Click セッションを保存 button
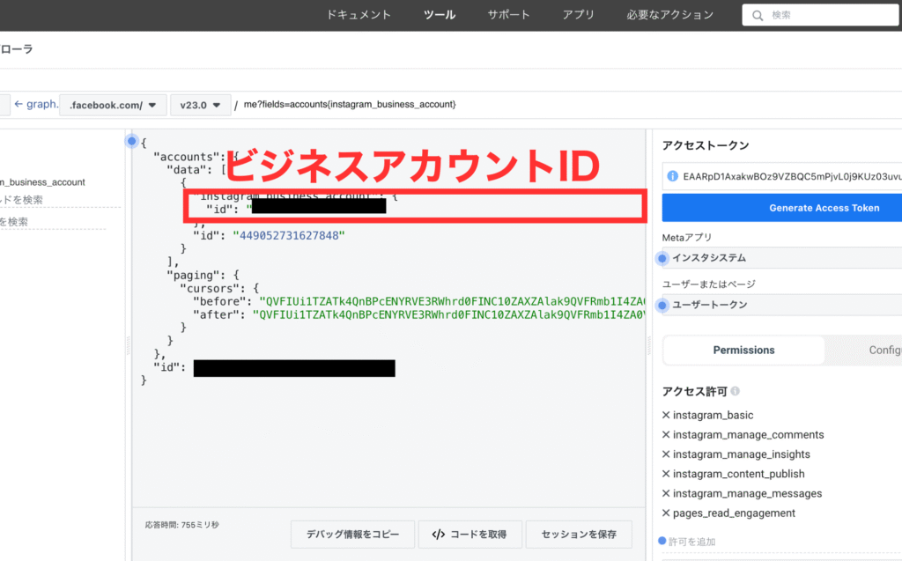 [579, 534]
